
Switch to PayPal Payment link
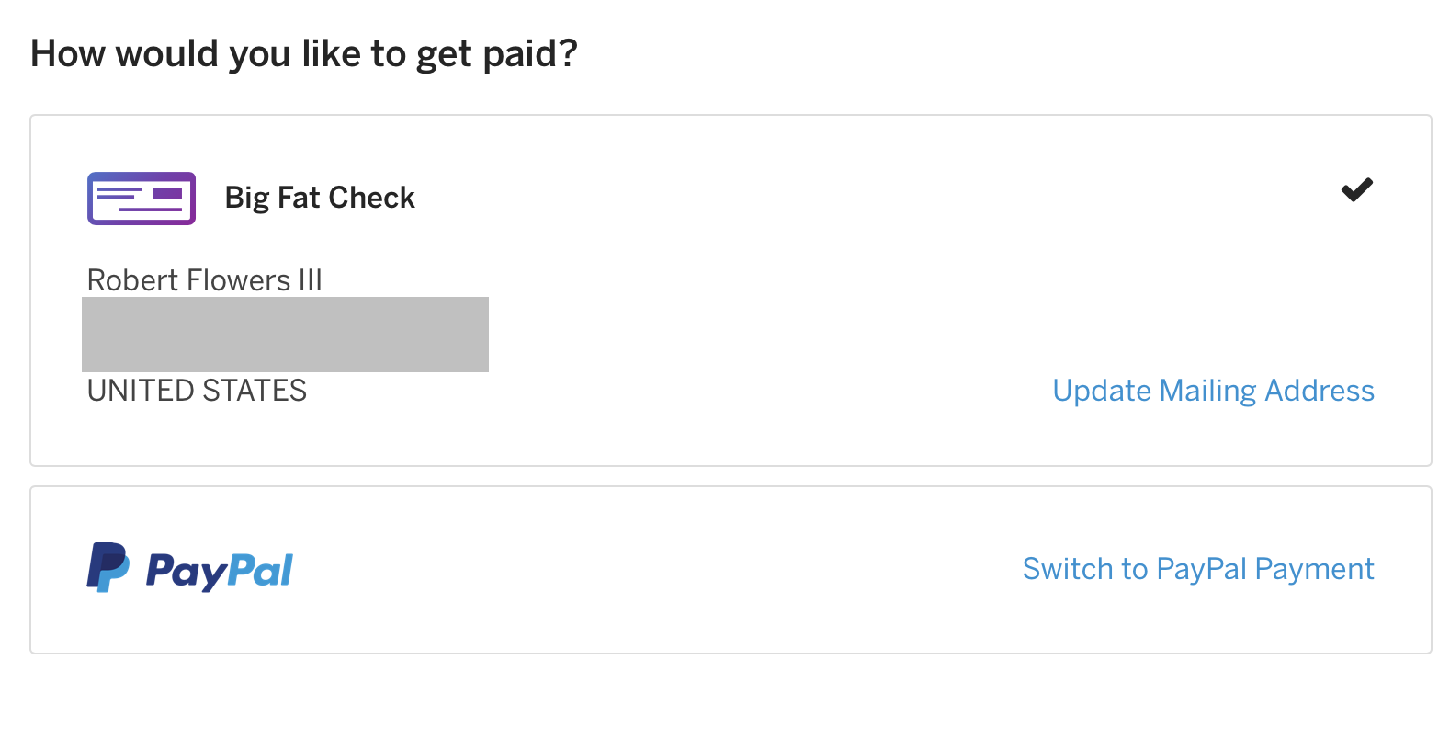[1198, 569]
